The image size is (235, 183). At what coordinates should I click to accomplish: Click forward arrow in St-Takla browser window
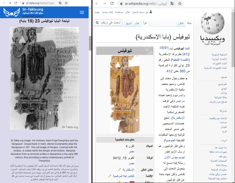(10, 3)
